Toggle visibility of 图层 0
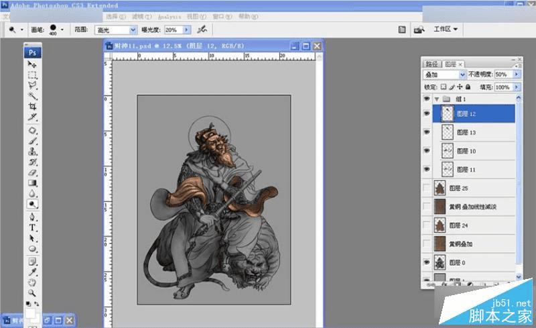 (x=427, y=262)
